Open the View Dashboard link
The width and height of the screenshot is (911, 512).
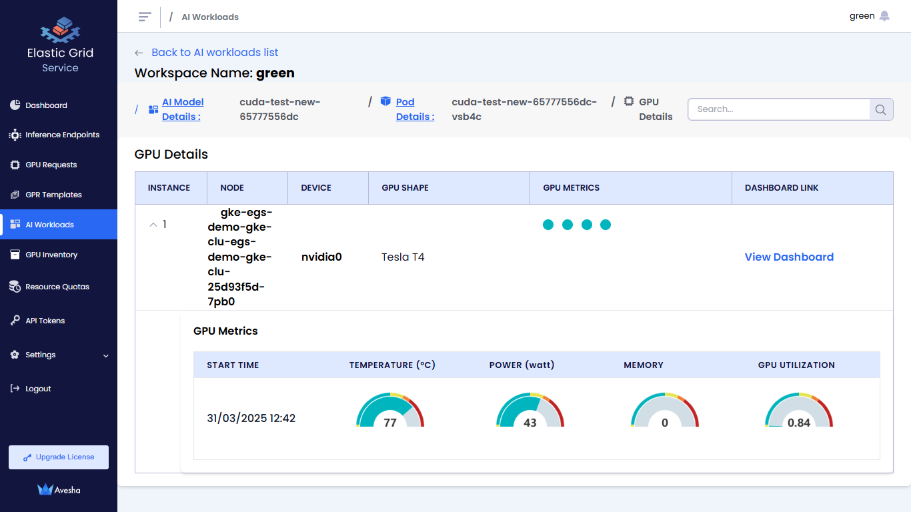[789, 257]
